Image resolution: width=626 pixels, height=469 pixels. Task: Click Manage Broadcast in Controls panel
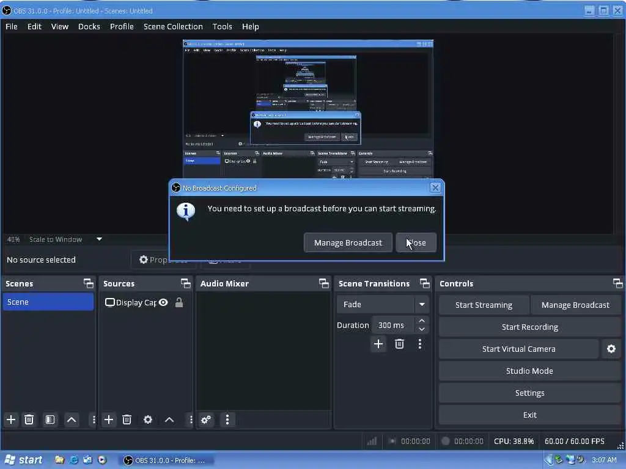click(575, 305)
